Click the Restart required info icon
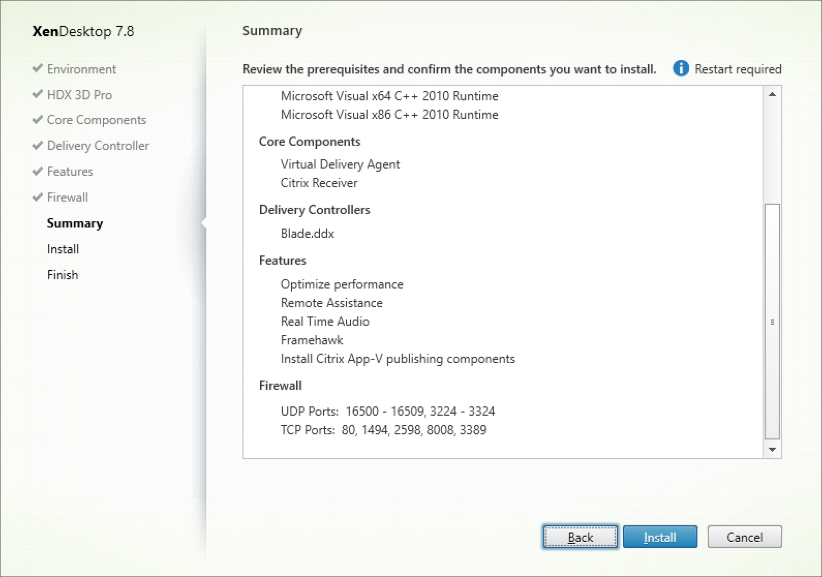822x577 pixels. (681, 68)
